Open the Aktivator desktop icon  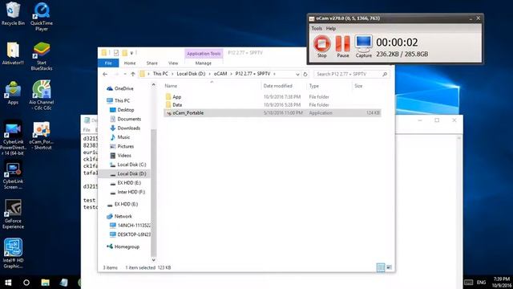[x=13, y=54]
